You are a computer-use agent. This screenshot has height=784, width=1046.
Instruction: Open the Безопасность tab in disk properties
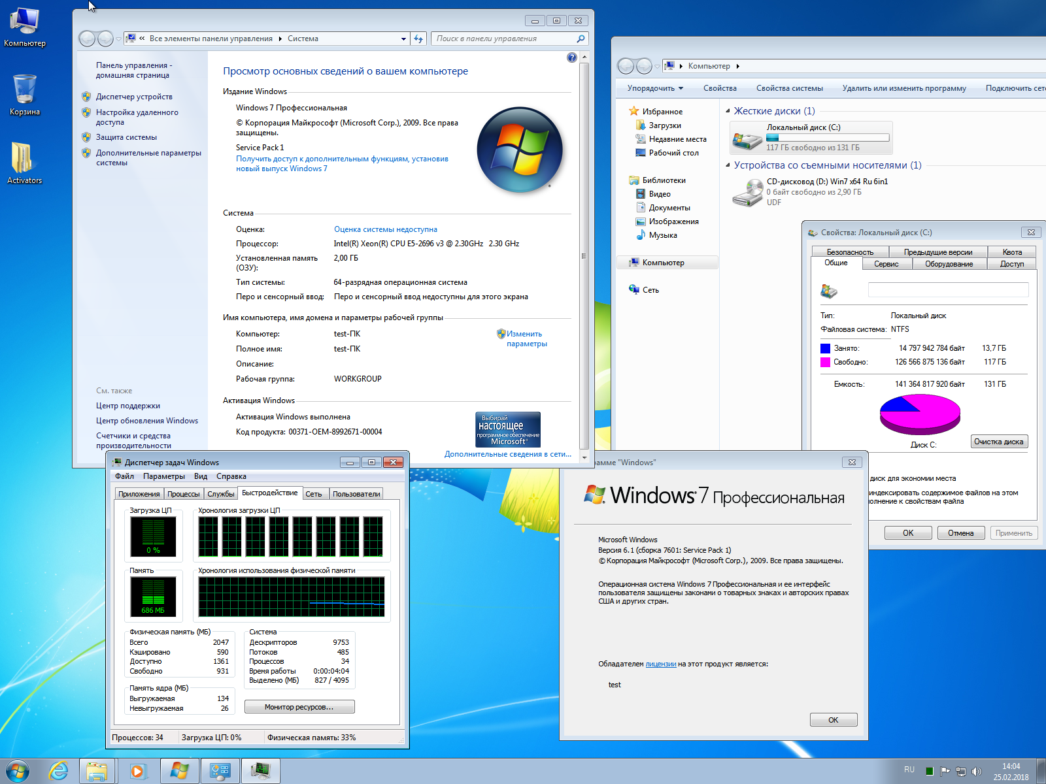[850, 252]
